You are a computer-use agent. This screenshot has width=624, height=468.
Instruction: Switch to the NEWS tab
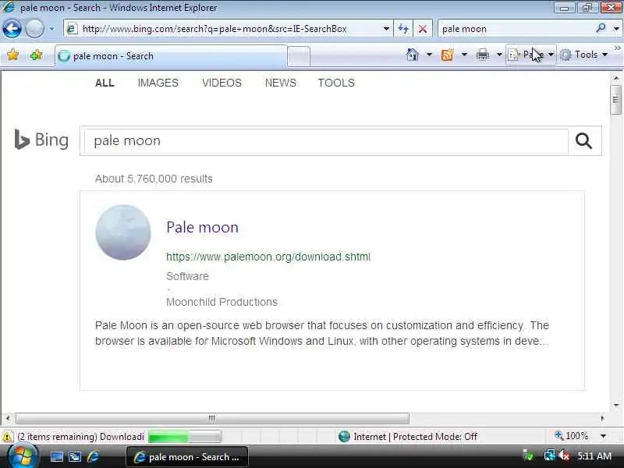click(x=281, y=83)
